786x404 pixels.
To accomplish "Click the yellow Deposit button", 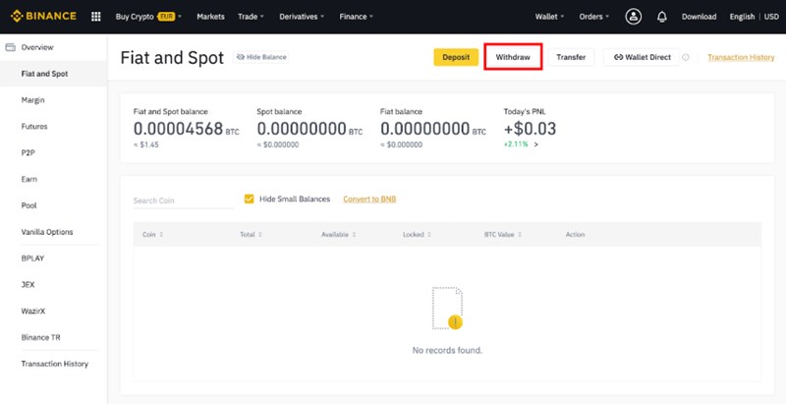I will [456, 57].
